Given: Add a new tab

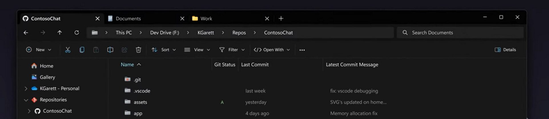Looking at the screenshot, I should pos(281,18).
